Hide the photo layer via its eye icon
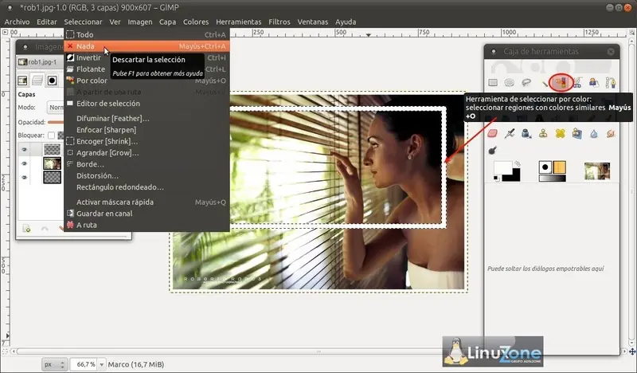Image resolution: width=637 pixels, height=373 pixels. pyautogui.click(x=25, y=163)
